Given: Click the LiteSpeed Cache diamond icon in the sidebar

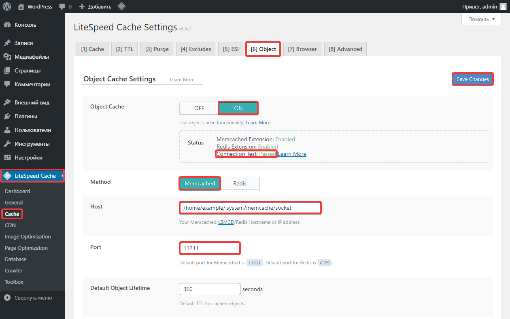Looking at the screenshot, I should pos(7,176).
